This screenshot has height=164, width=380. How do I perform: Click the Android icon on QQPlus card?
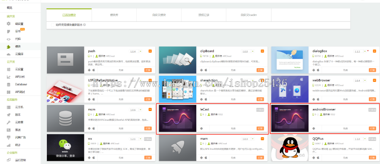pos(314,158)
